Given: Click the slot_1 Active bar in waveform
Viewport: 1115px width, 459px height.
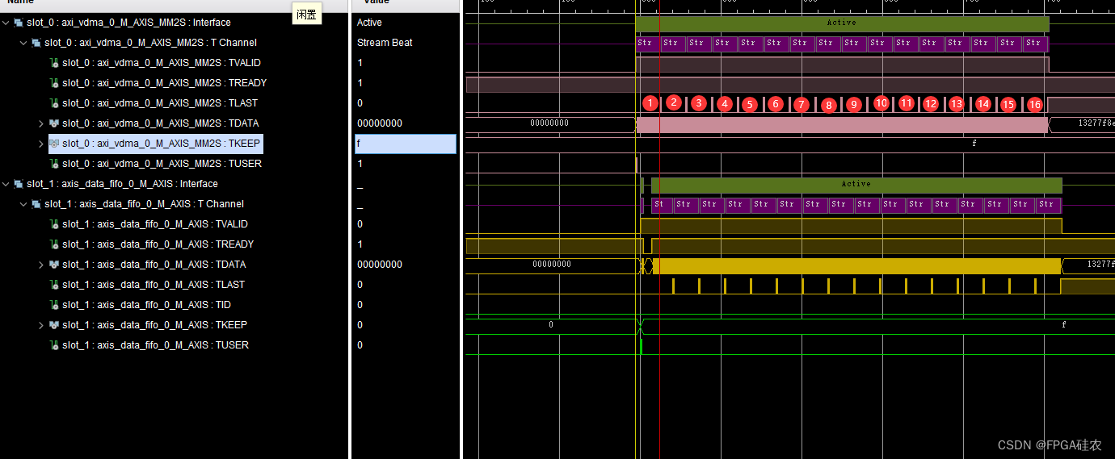Looking at the screenshot, I should 856,185.
